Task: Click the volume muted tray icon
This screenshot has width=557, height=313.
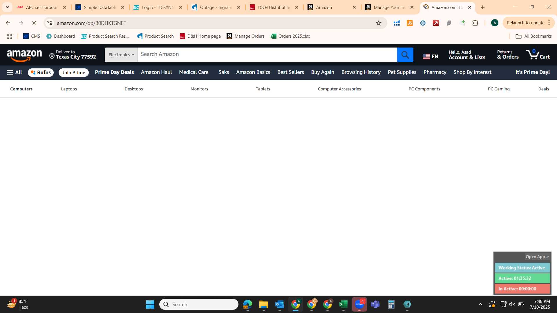Action: click(512, 304)
